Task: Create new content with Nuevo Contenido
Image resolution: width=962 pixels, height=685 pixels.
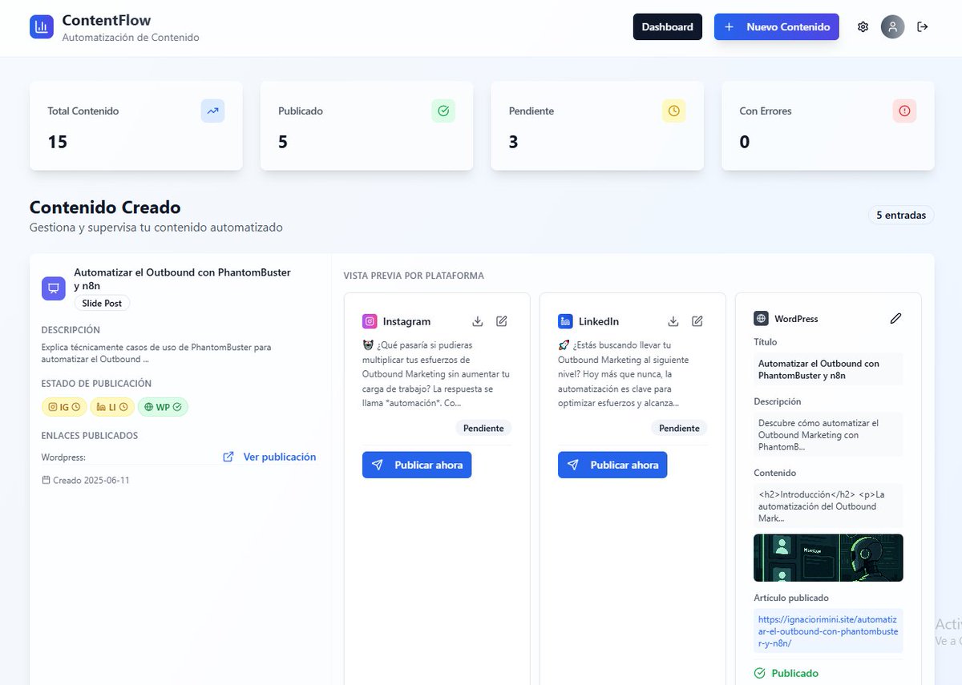Action: point(777,26)
